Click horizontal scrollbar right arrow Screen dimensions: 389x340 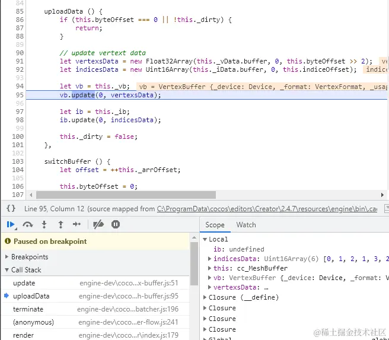pyautogui.click(x=382, y=195)
